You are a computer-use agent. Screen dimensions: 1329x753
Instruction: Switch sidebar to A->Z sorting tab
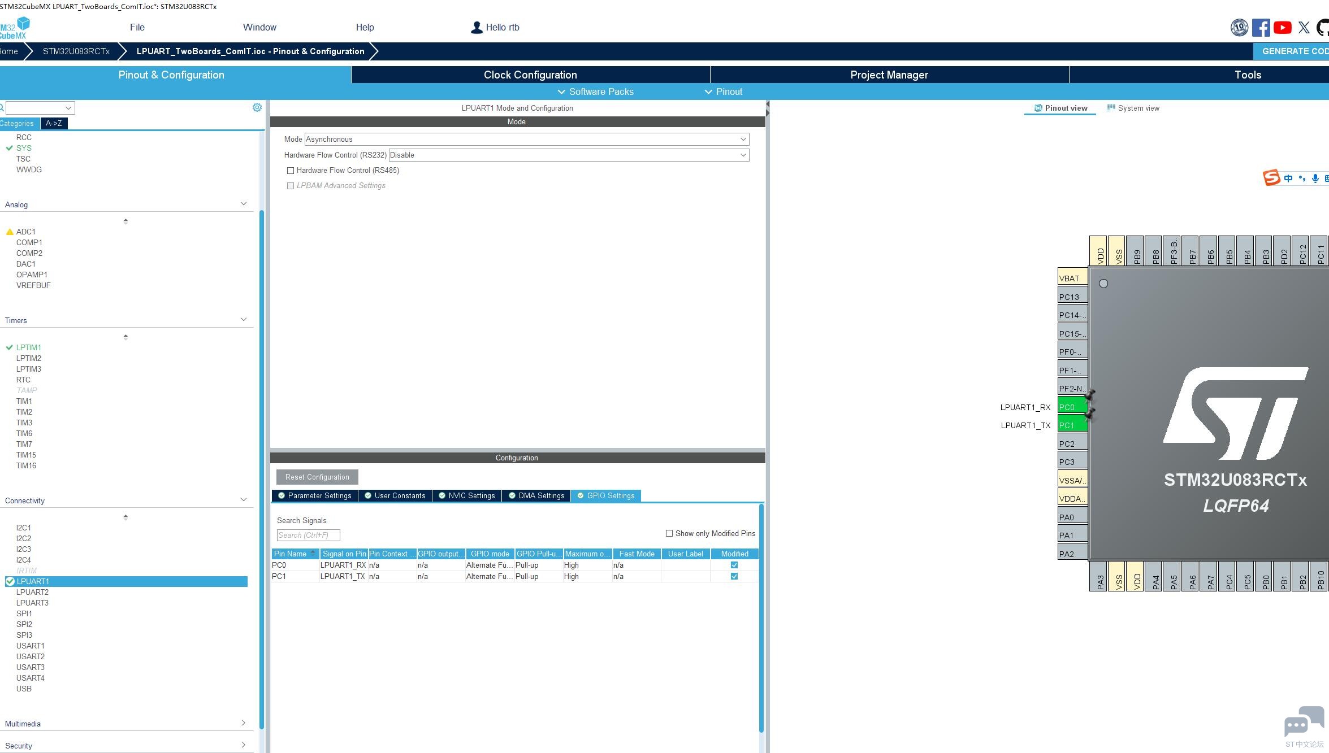[54, 123]
